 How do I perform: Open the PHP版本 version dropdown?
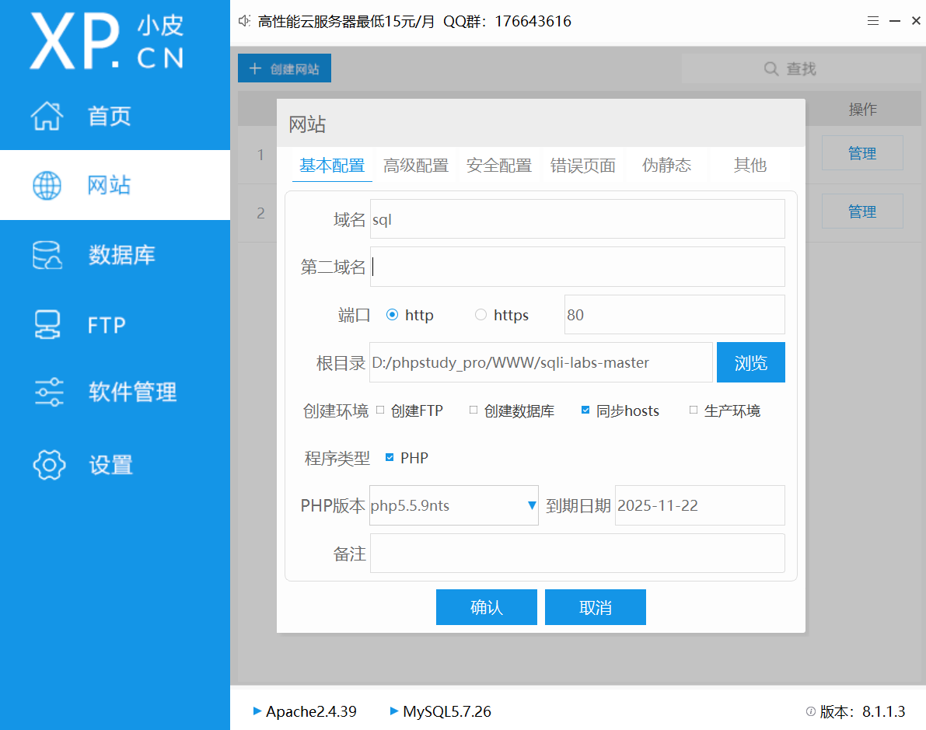tap(529, 505)
